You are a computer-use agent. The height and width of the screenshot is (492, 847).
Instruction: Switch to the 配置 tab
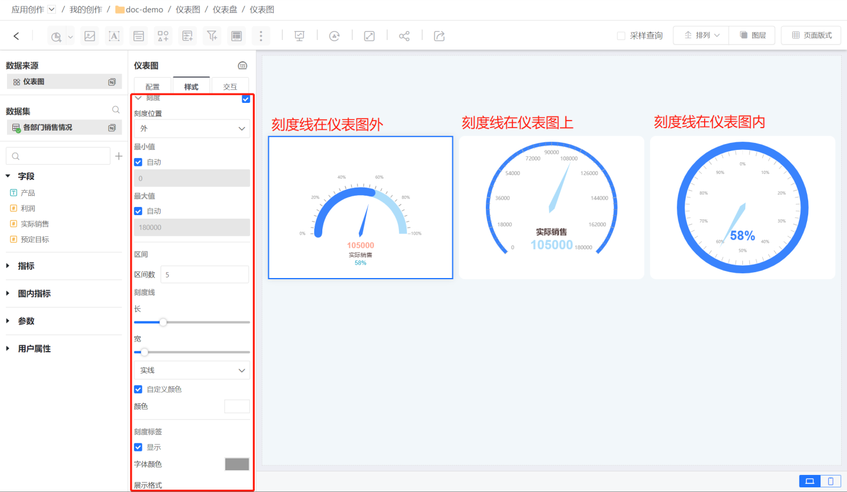pos(152,86)
